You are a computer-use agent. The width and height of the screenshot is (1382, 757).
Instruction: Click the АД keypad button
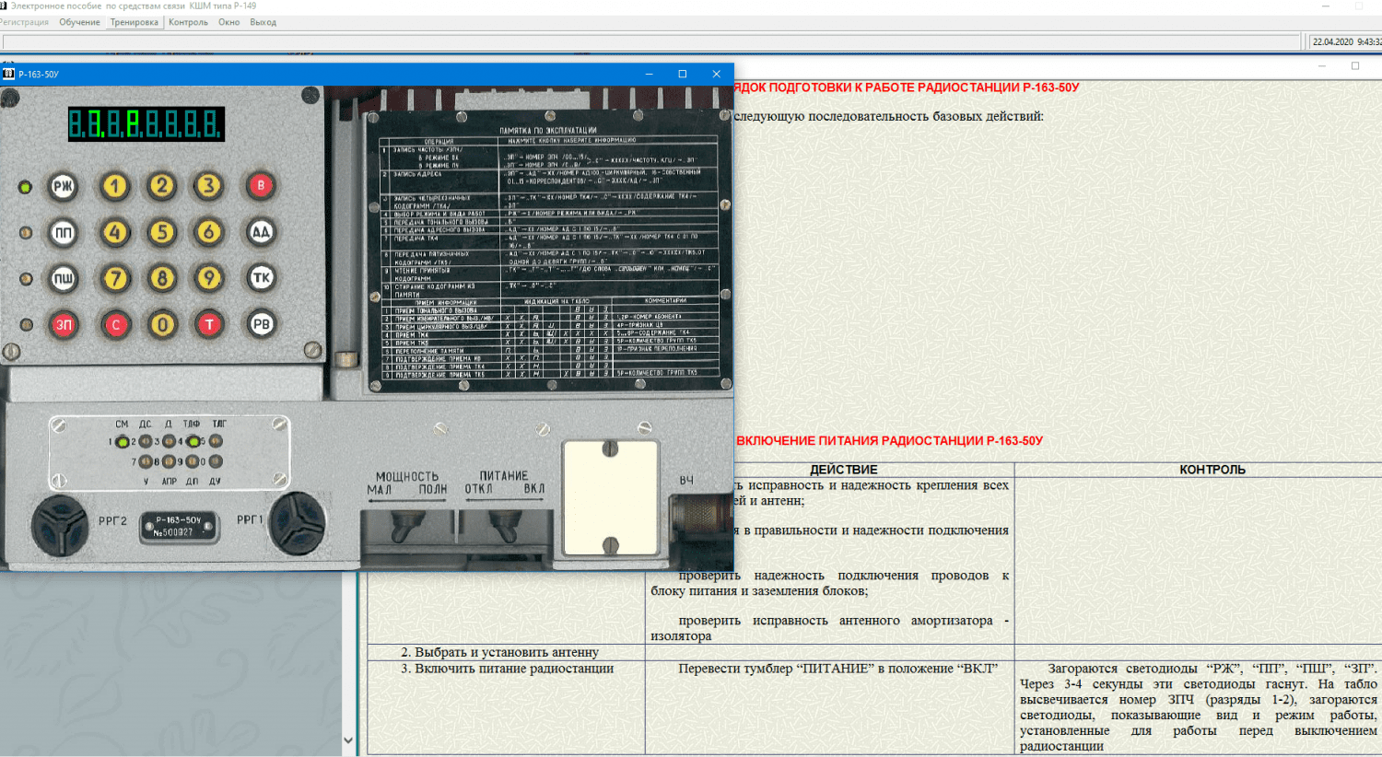[x=261, y=232]
